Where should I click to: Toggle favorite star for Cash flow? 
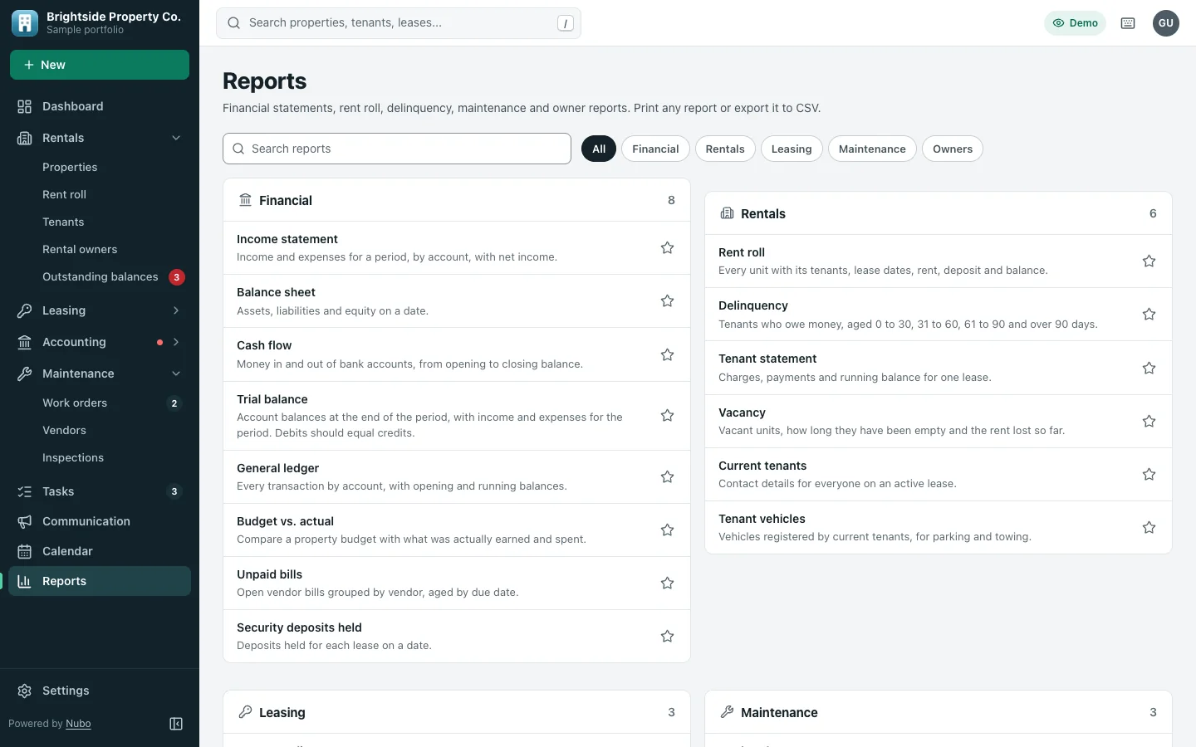[667, 354]
